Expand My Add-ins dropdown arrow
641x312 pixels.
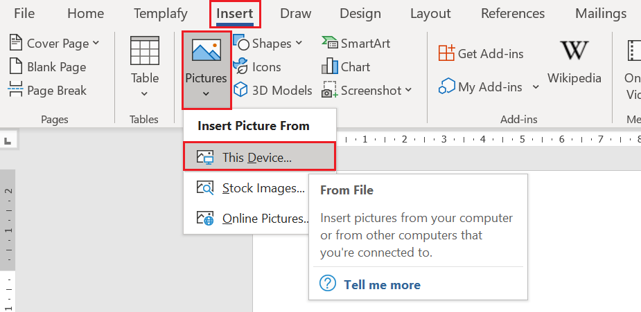536,87
